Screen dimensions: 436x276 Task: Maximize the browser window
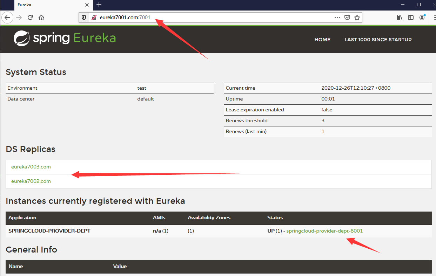click(419, 5)
